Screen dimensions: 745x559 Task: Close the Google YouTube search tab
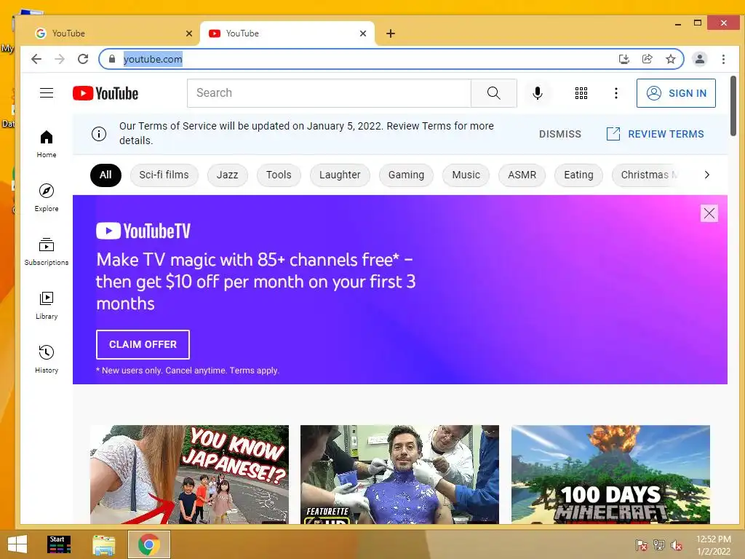click(x=189, y=33)
